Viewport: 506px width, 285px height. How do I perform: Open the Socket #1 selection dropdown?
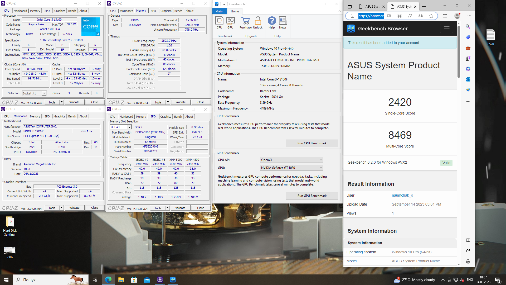(34, 93)
